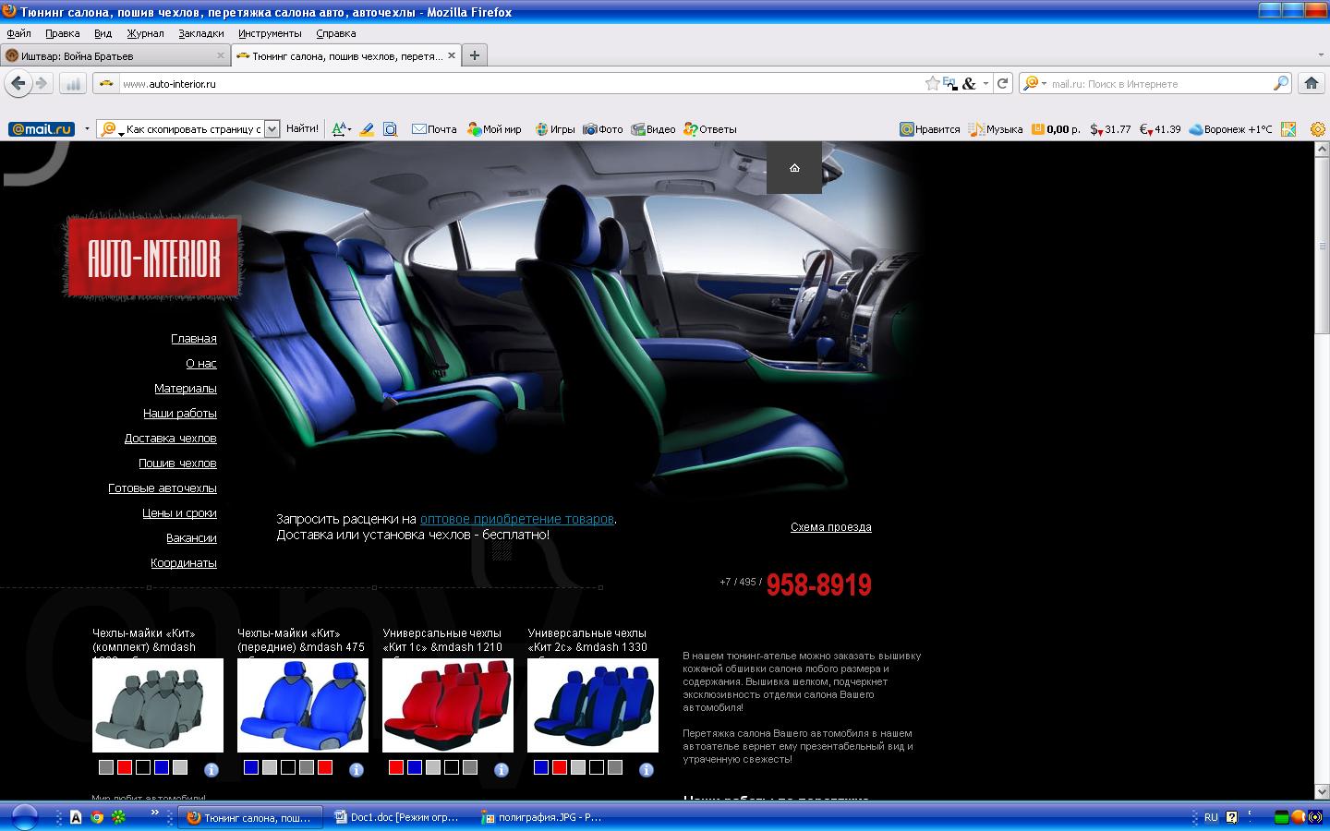Click the address bar URL field
Screen dimensions: 1330x831
pos(522,83)
